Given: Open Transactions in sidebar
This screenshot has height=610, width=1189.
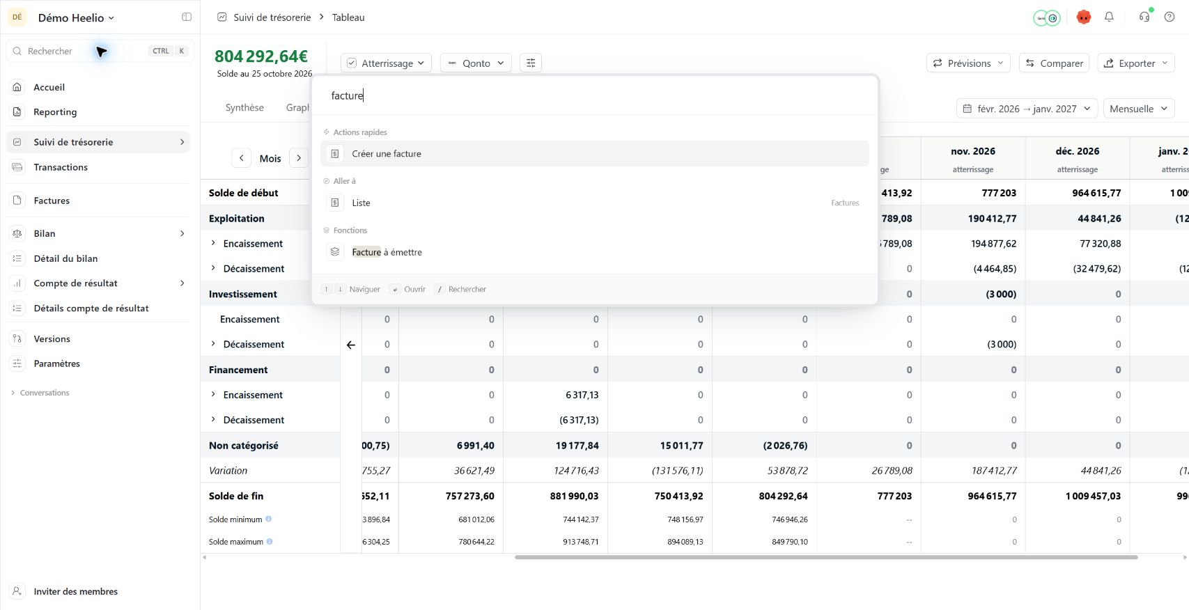Looking at the screenshot, I should [x=98, y=167].
